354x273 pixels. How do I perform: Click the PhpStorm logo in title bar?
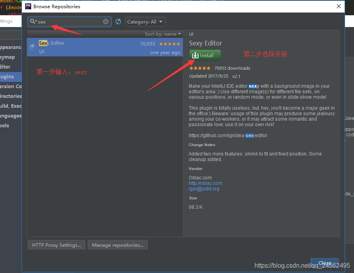pos(28,6)
